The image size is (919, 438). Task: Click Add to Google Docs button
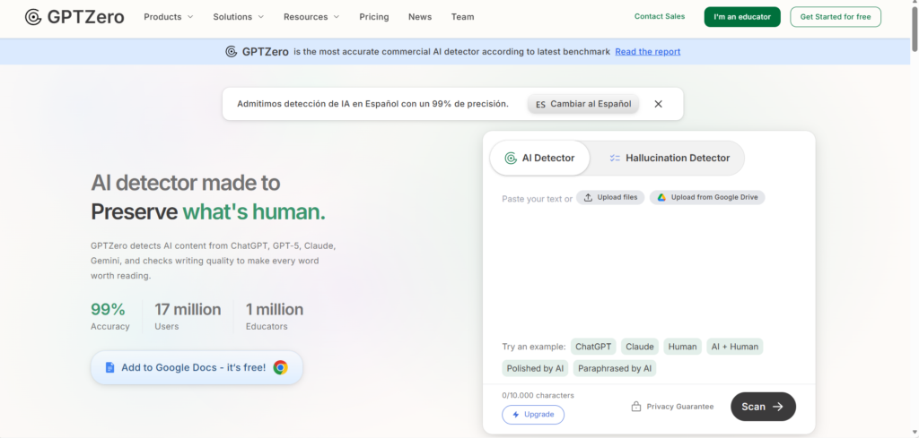coord(197,368)
